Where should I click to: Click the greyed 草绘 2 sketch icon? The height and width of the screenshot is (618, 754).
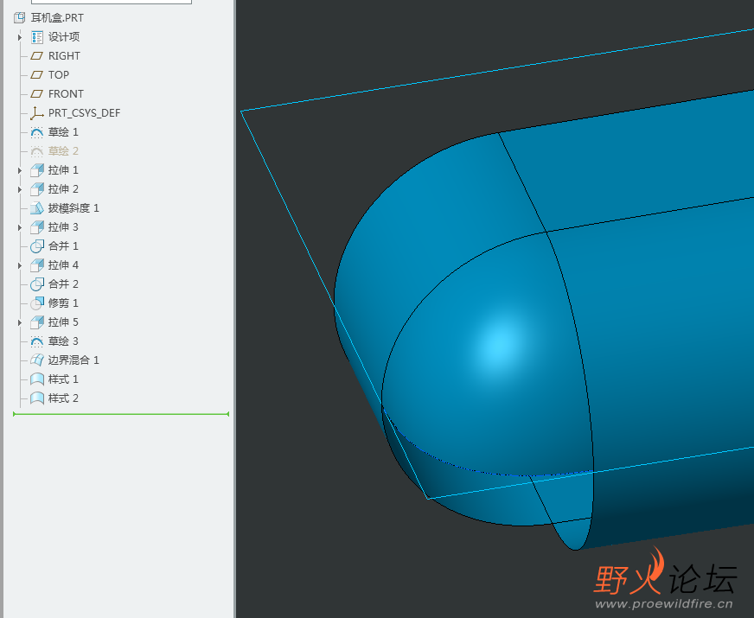pos(37,151)
